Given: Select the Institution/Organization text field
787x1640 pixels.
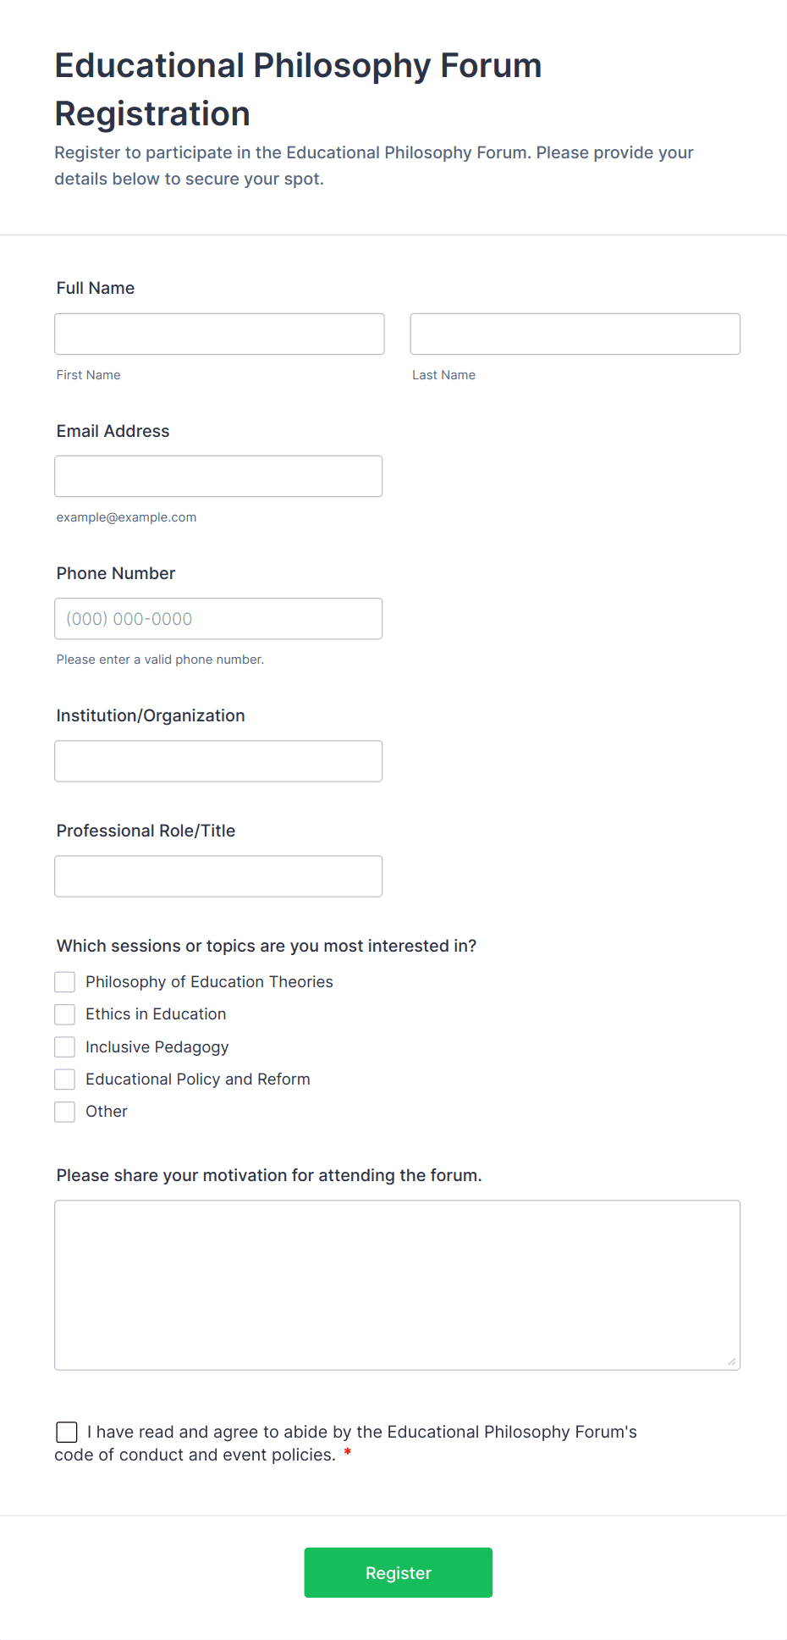Looking at the screenshot, I should pyautogui.click(x=218, y=760).
